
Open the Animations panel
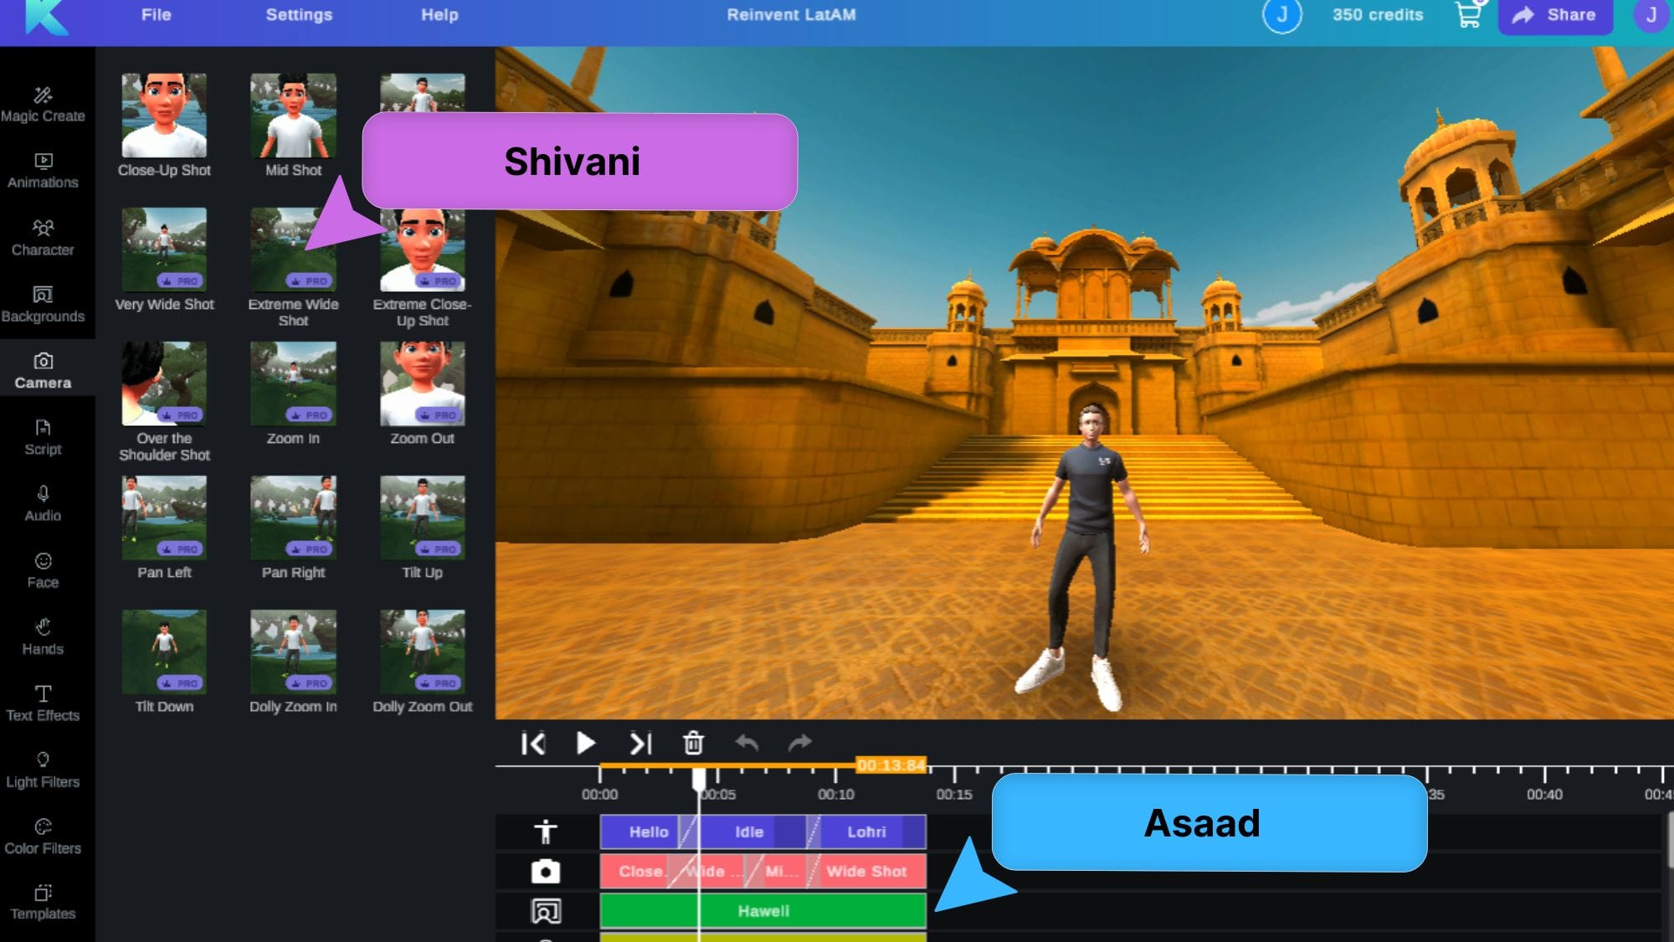(43, 168)
